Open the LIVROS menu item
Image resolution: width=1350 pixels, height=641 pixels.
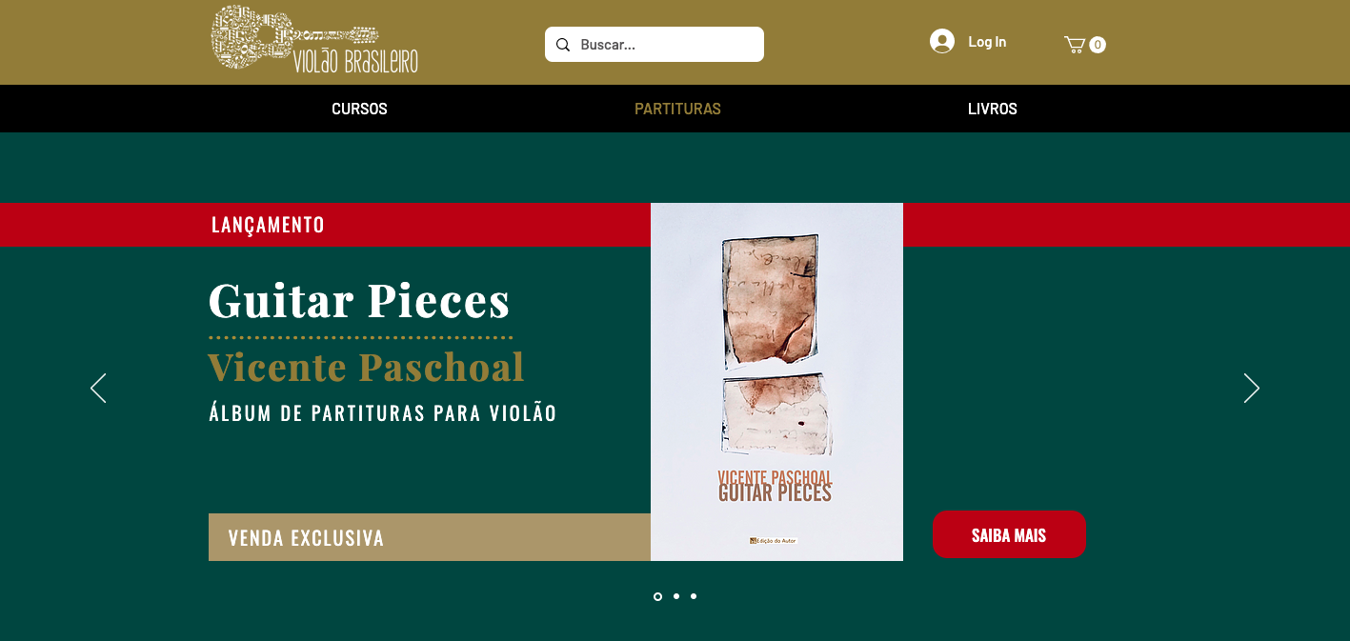point(993,109)
